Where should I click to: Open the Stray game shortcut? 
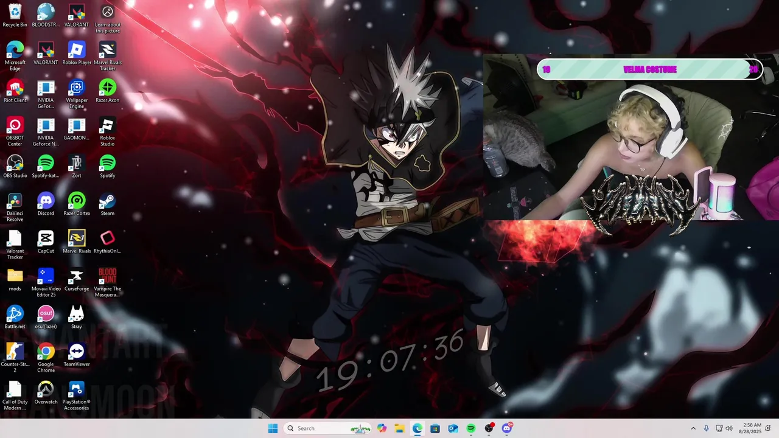[77, 318]
